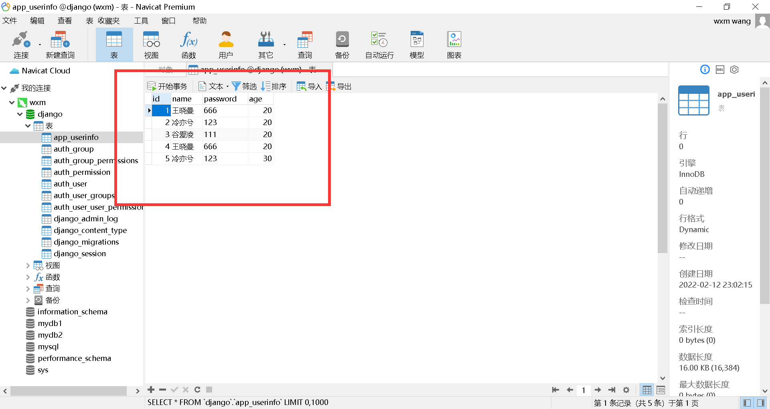Enable grid view display mode
The width and height of the screenshot is (770, 409).
point(647,389)
